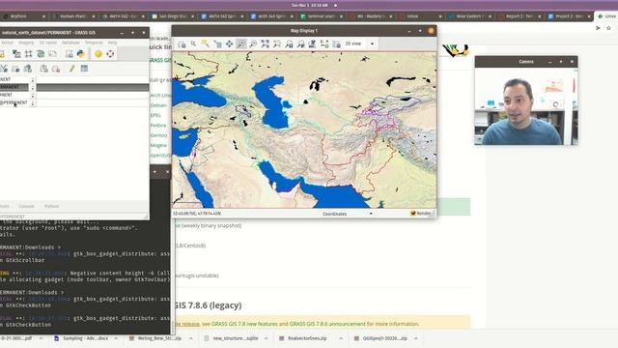The width and height of the screenshot is (618, 348).
Task: Click the edit pencil icon in layer toolbar
Action: pyautogui.click(x=71, y=69)
